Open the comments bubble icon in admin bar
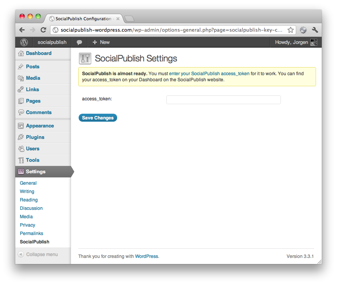This screenshot has height=285, width=337. coord(79,42)
